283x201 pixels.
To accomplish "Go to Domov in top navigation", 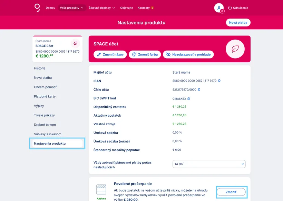I will pos(50,8).
